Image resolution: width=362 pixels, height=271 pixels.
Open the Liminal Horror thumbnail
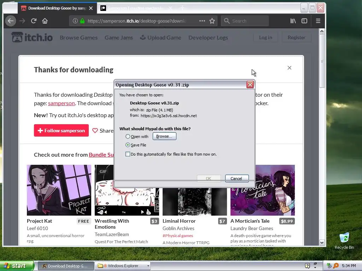(195, 201)
